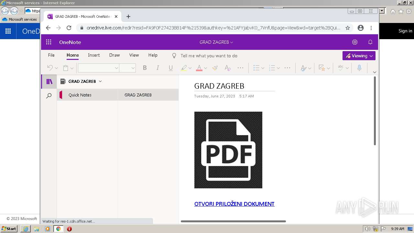This screenshot has height=233, width=414.
Task: Open a new Chrome tab
Action: [128, 17]
